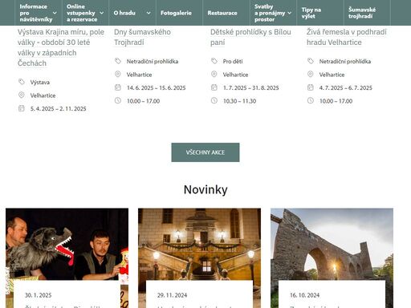The image size is (411, 308).
Task: Click calendar icon next to 1. 7. 2025 – 31. 8. 2025
Action: pos(214,87)
